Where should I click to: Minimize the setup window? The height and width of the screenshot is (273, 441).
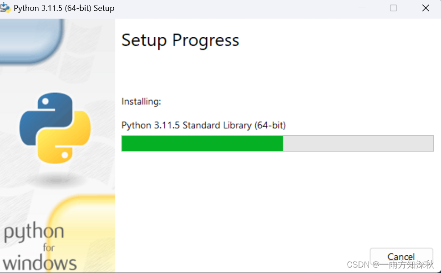[362, 8]
